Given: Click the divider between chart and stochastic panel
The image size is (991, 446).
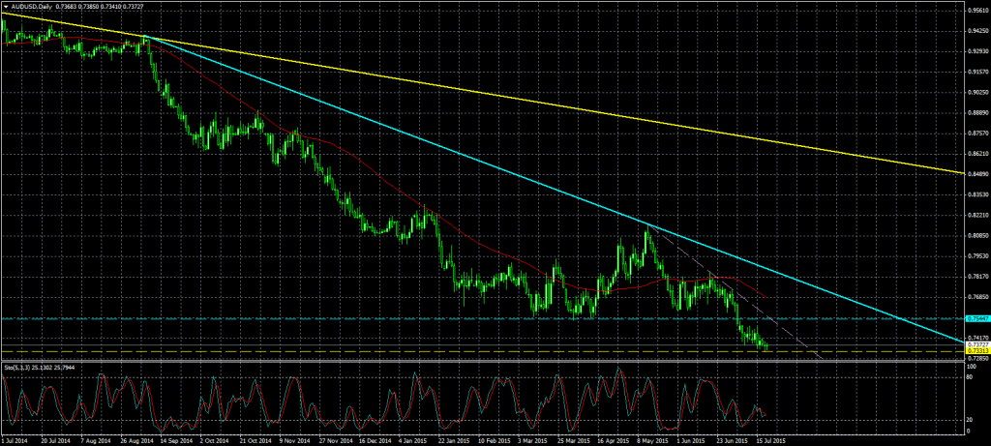Looking at the screenshot, I should 484,361.
